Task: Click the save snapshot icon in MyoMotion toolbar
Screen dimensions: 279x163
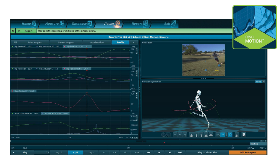Action: [243, 135]
